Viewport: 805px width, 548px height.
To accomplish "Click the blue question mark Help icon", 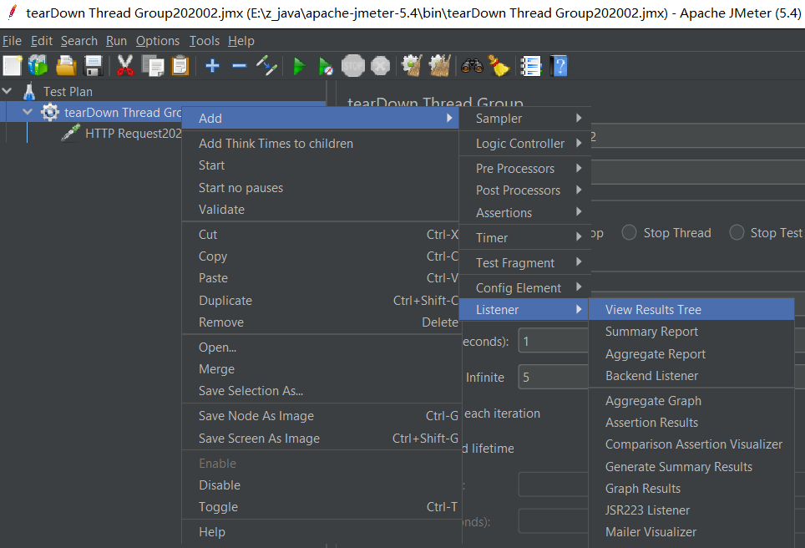I will click(559, 66).
